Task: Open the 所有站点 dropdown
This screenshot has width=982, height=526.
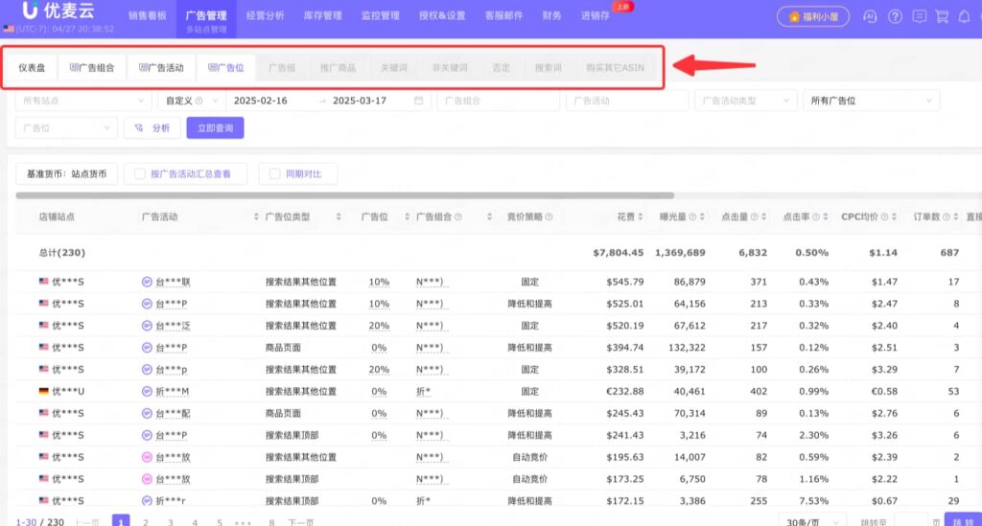Action: [83, 101]
